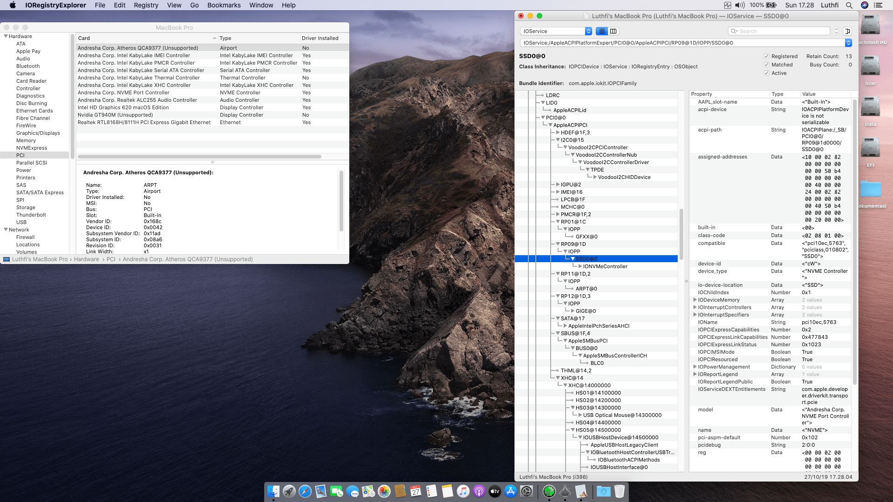Open the App Store Dock icon
Viewport: 893px width, 502px height.
[511, 491]
